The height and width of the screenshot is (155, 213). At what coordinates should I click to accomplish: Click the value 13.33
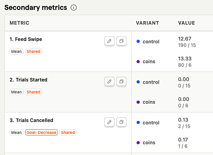(x=185, y=59)
